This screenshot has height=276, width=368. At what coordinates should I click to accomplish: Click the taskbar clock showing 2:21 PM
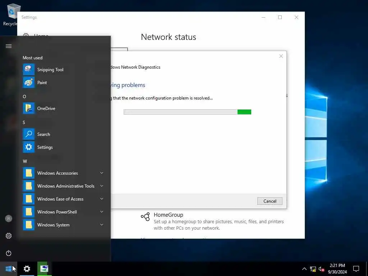point(337,269)
